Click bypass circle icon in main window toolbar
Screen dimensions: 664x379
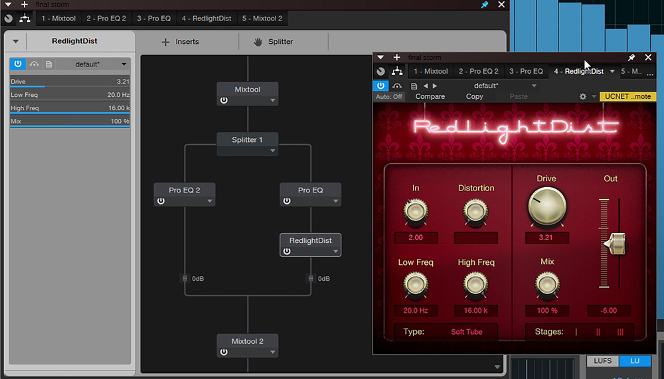pos(9,18)
